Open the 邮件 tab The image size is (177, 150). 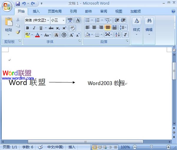coord(88,11)
